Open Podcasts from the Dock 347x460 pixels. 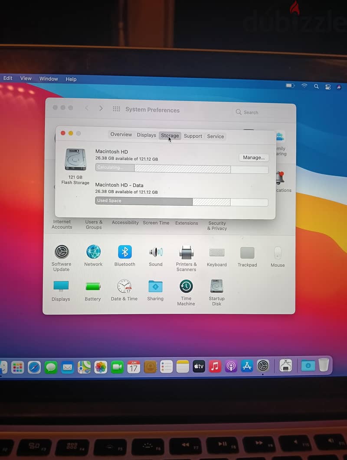tap(231, 366)
